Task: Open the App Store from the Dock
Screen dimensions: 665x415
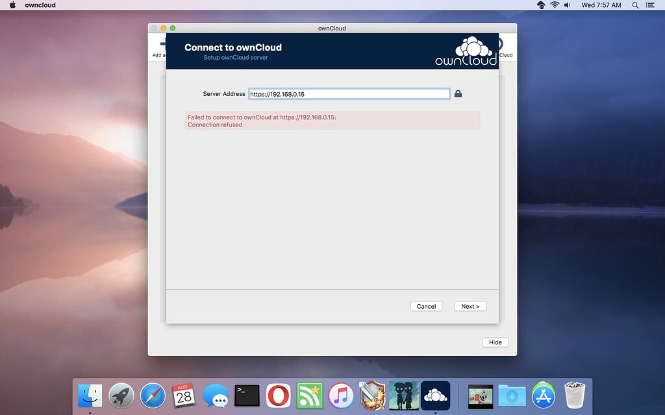Action: [544, 396]
